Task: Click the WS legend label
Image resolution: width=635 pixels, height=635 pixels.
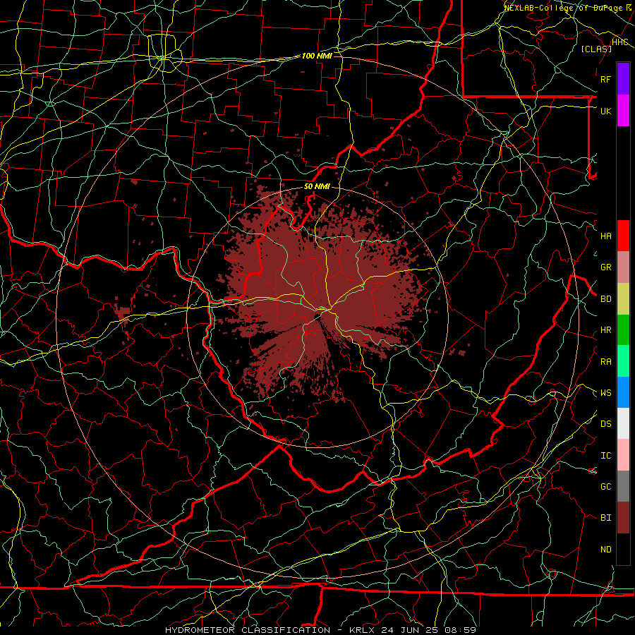Action: point(606,393)
